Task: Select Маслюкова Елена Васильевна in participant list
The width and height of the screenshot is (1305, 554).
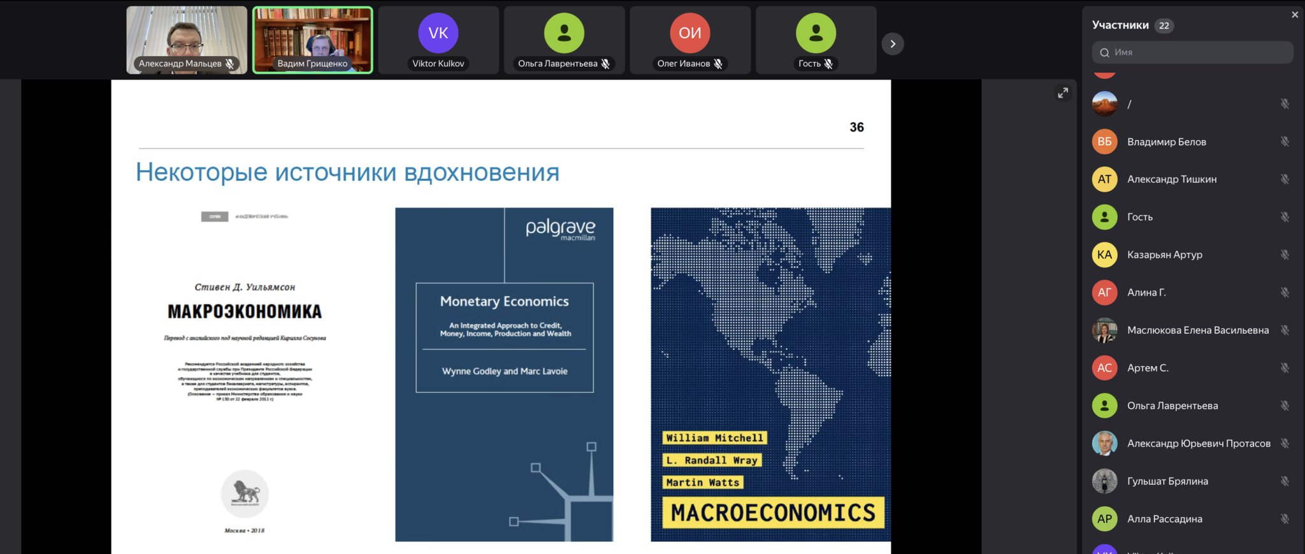Action: pos(1197,330)
